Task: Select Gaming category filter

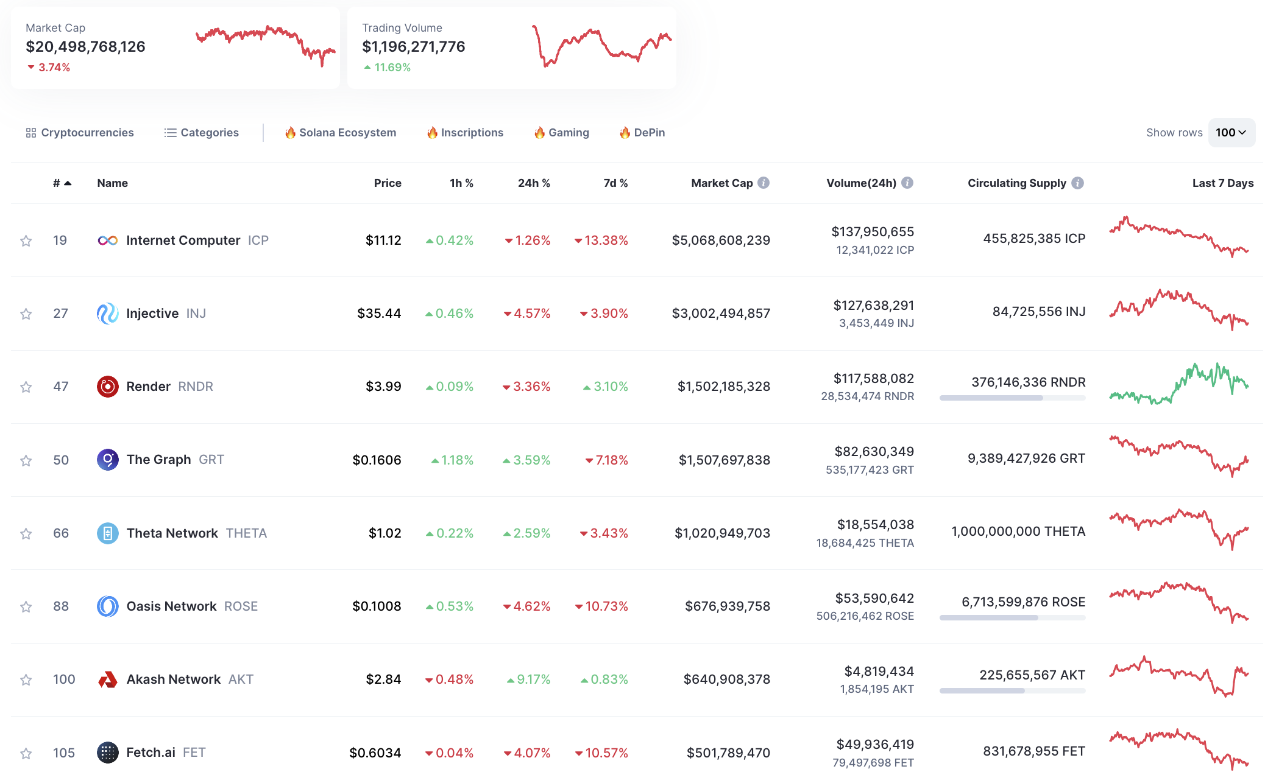Action: pyautogui.click(x=562, y=133)
